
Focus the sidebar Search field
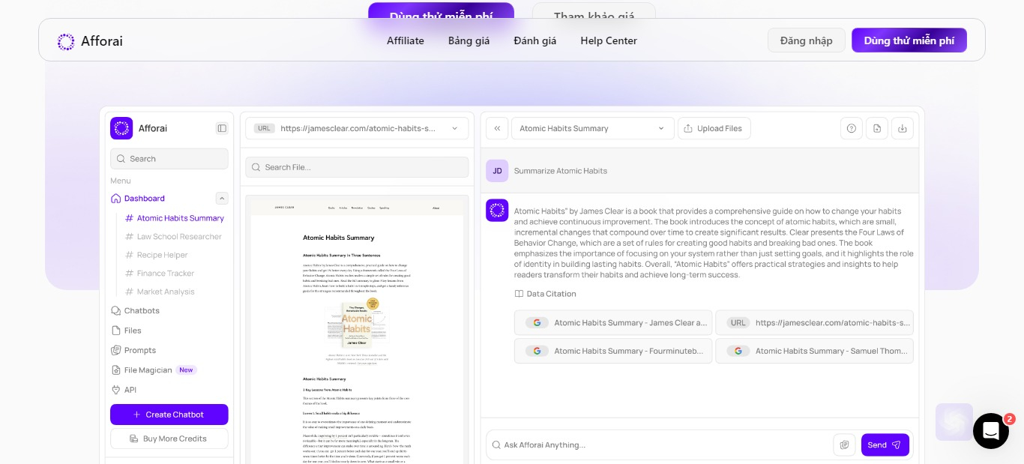[x=169, y=159]
